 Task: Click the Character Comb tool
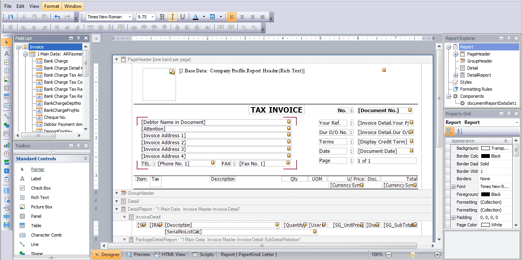point(46,235)
